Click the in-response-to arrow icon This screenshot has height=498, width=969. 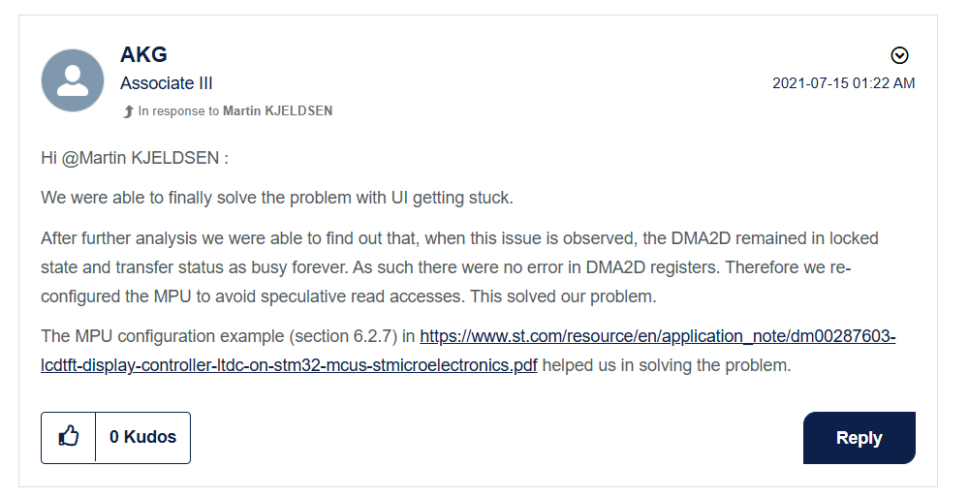[x=128, y=111]
